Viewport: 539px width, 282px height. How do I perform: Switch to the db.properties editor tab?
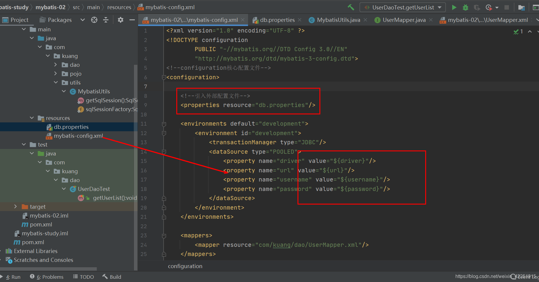[x=277, y=20]
